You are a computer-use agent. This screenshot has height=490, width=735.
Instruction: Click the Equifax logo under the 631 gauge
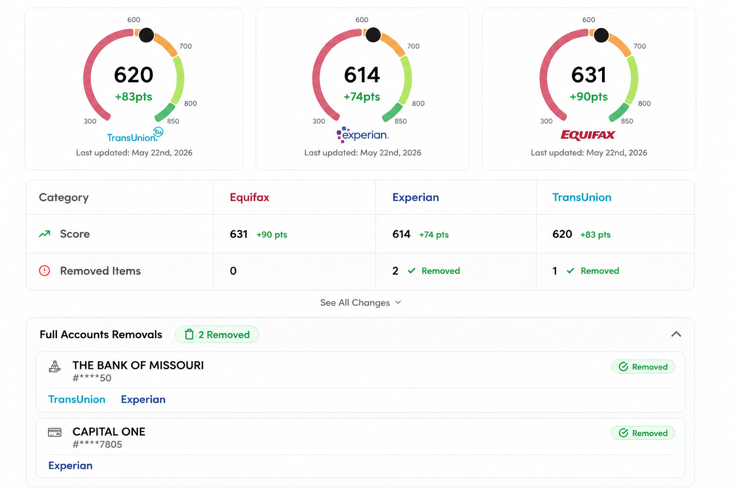(x=588, y=135)
